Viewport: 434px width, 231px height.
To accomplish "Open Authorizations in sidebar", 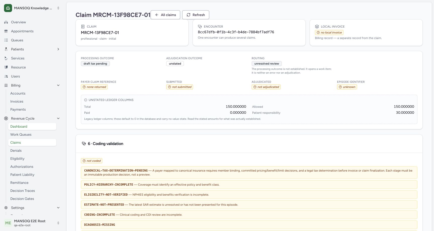I will (x=32, y=167).
